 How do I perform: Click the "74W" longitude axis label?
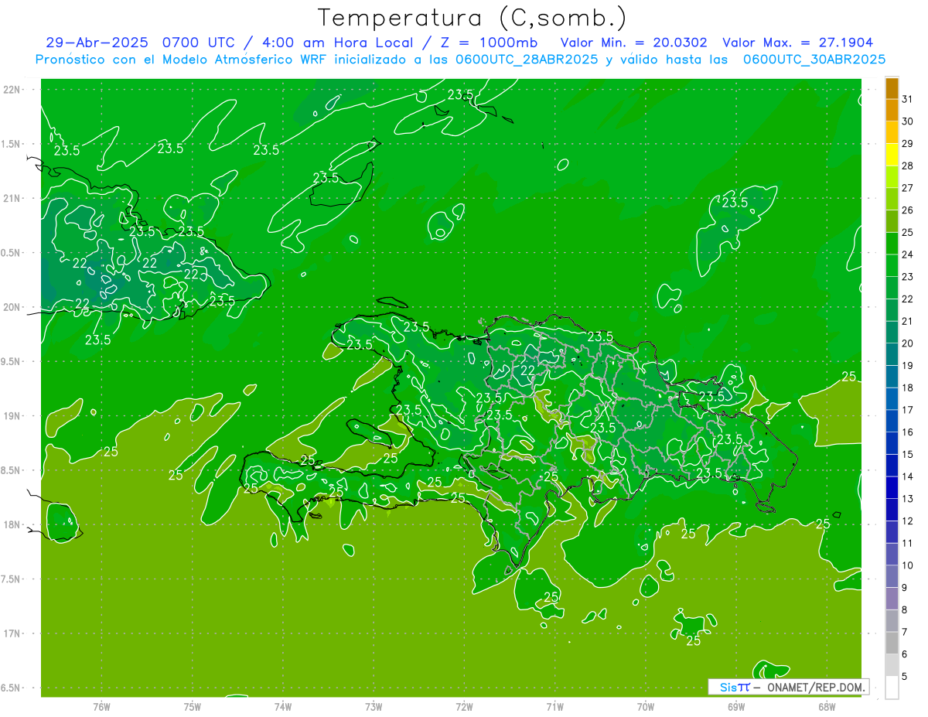point(283,707)
